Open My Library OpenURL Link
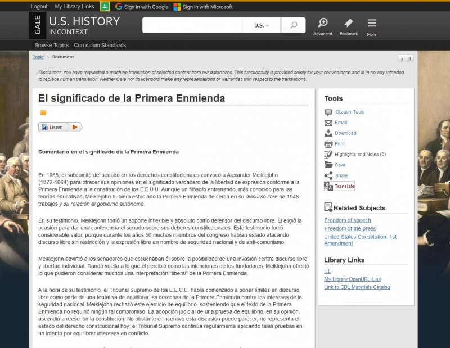This screenshot has height=348, width=450. tap(353, 279)
